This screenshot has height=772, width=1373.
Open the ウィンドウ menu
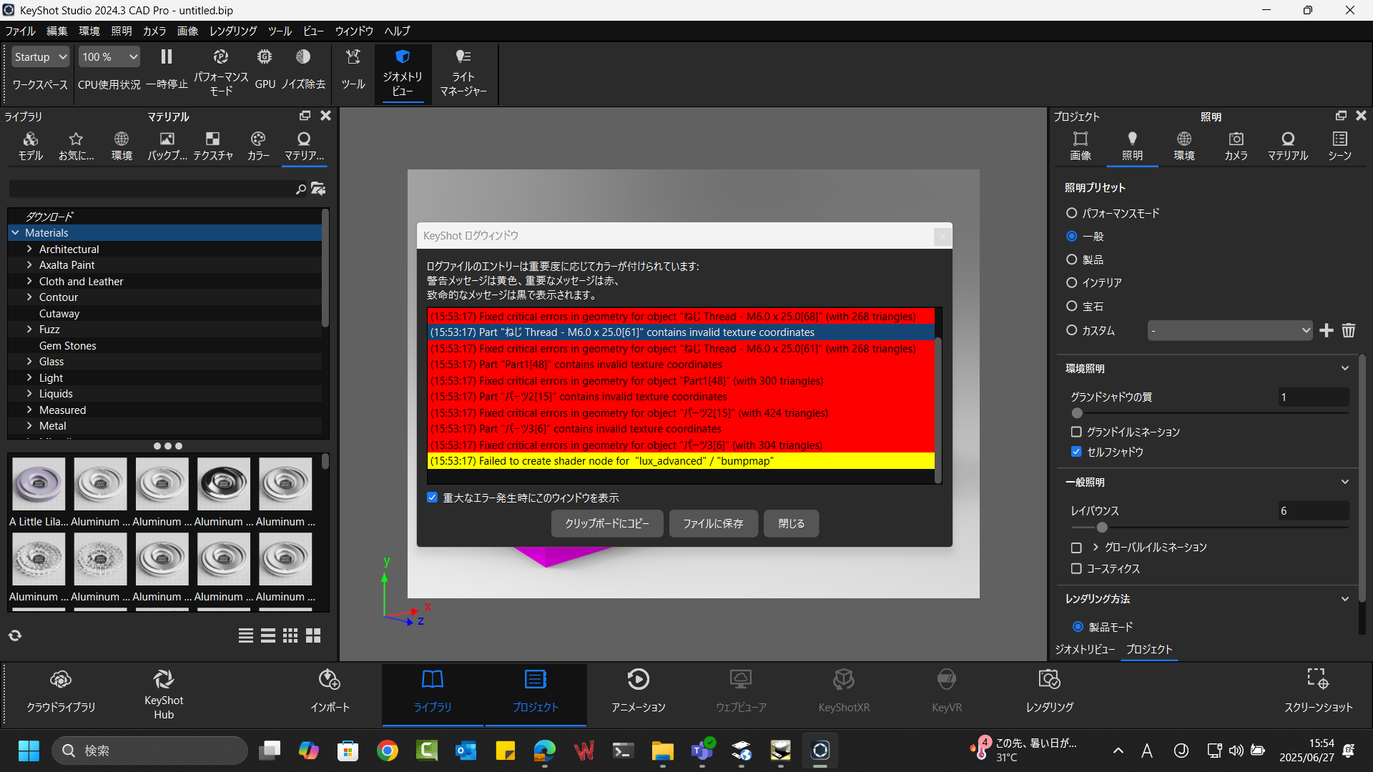[x=354, y=31]
